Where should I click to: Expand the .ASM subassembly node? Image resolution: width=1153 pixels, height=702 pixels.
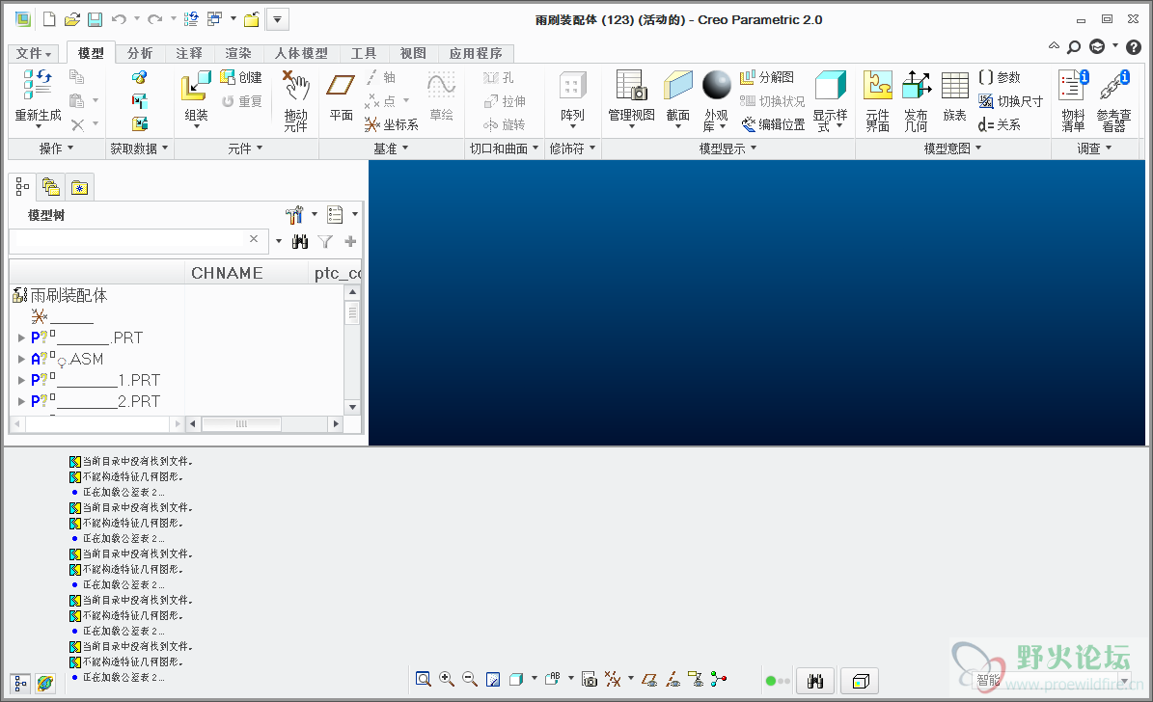tap(21, 359)
